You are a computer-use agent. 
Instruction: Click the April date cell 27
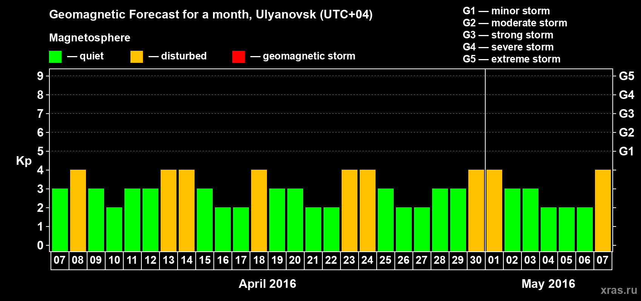click(x=422, y=260)
